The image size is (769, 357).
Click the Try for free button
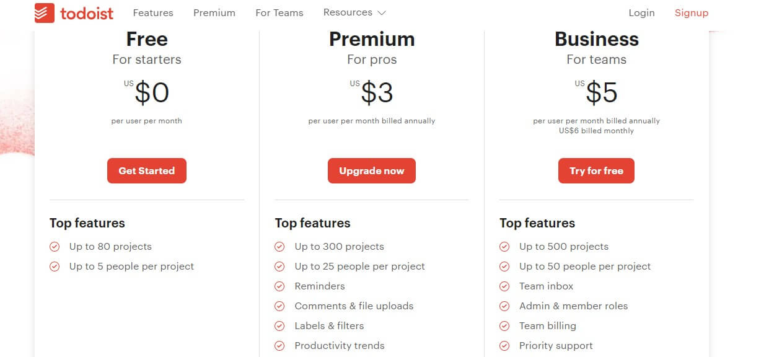(x=596, y=171)
